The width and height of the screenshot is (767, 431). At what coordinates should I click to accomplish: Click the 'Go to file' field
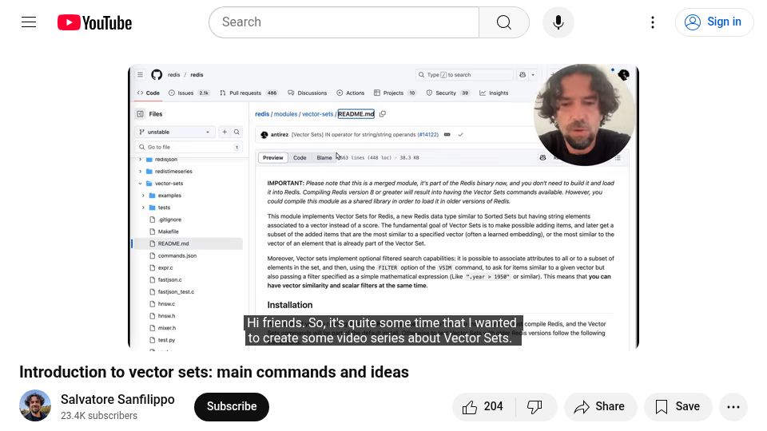189,147
